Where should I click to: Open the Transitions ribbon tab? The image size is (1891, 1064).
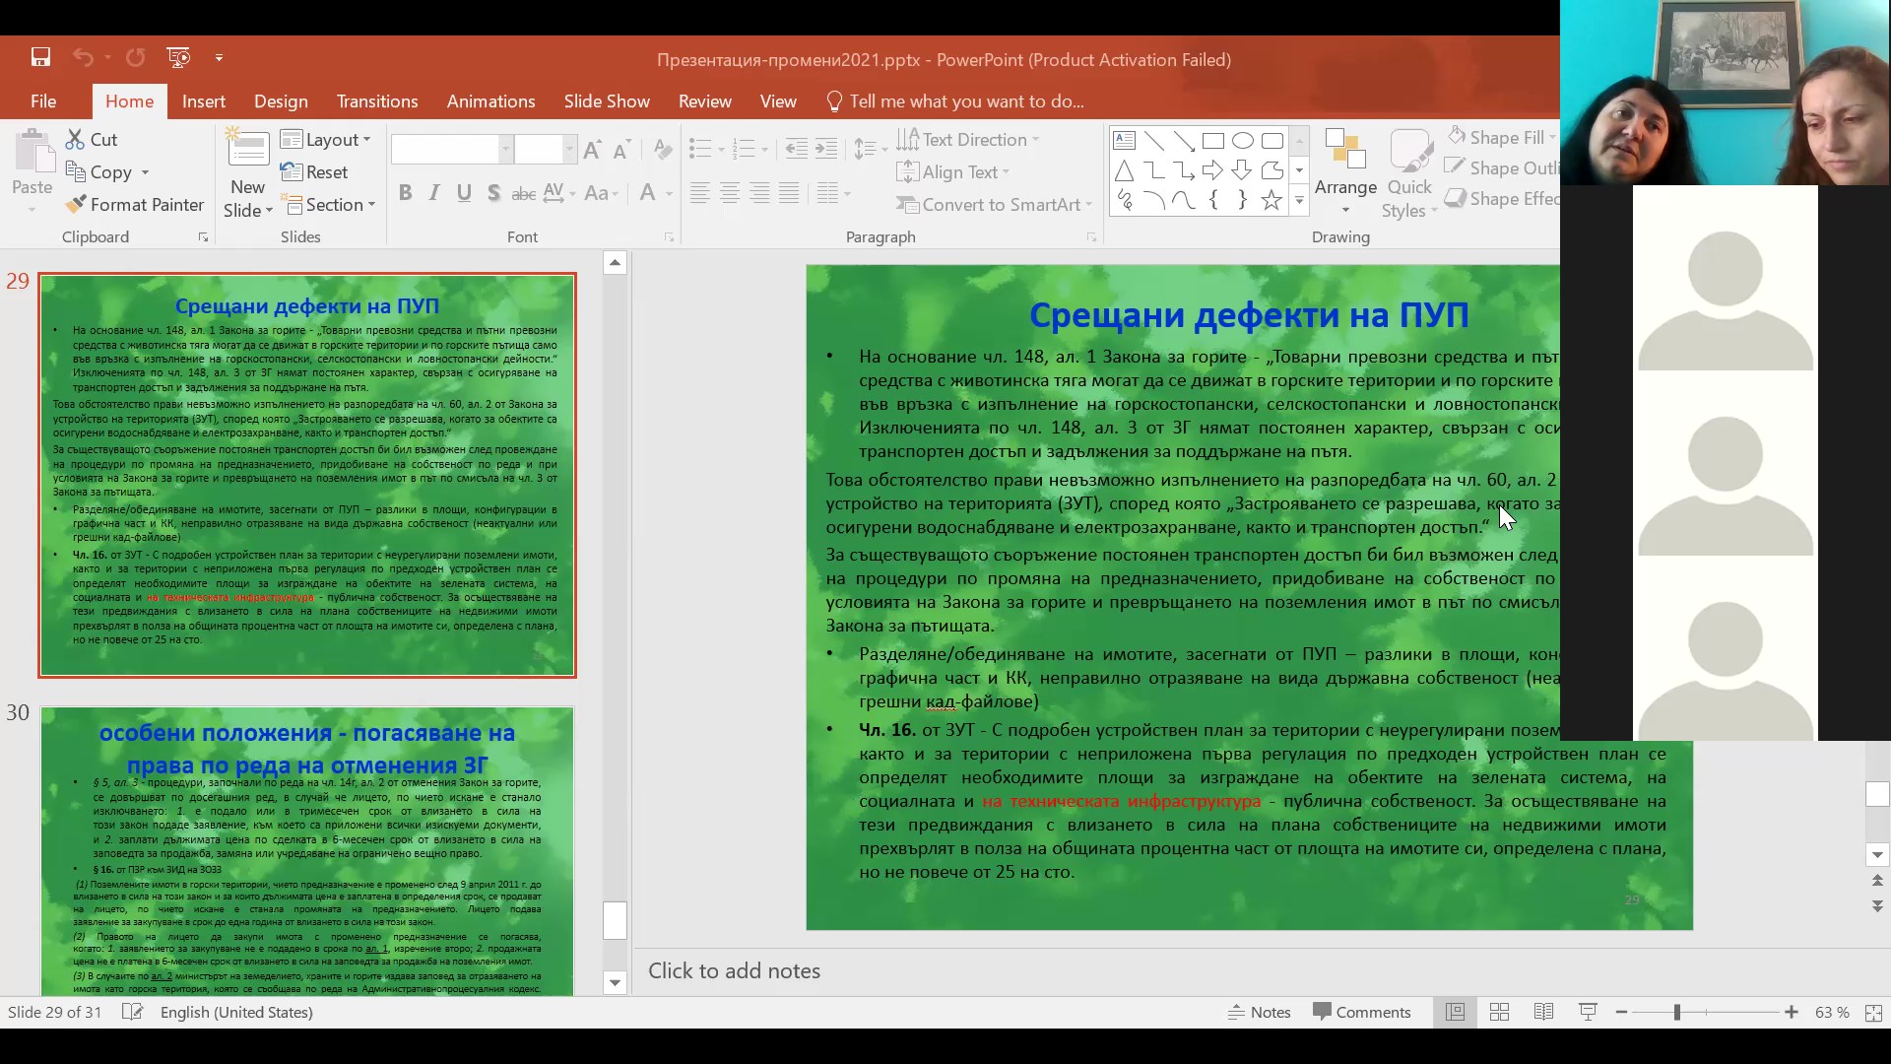tap(376, 101)
